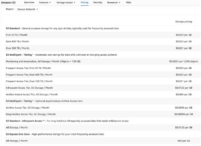Expand the Features dropdown menu
201x146 pixels.
coord(45,2)
